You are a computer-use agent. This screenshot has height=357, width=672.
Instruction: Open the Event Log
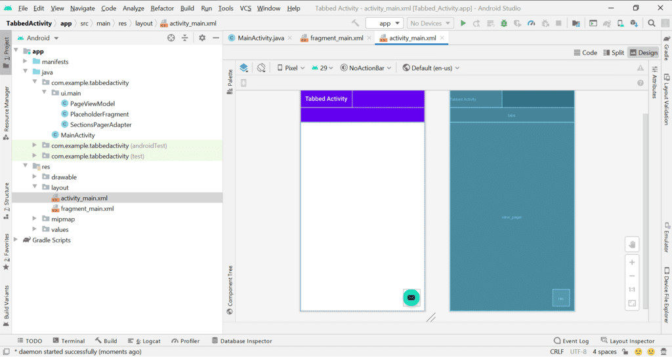[x=571, y=341]
